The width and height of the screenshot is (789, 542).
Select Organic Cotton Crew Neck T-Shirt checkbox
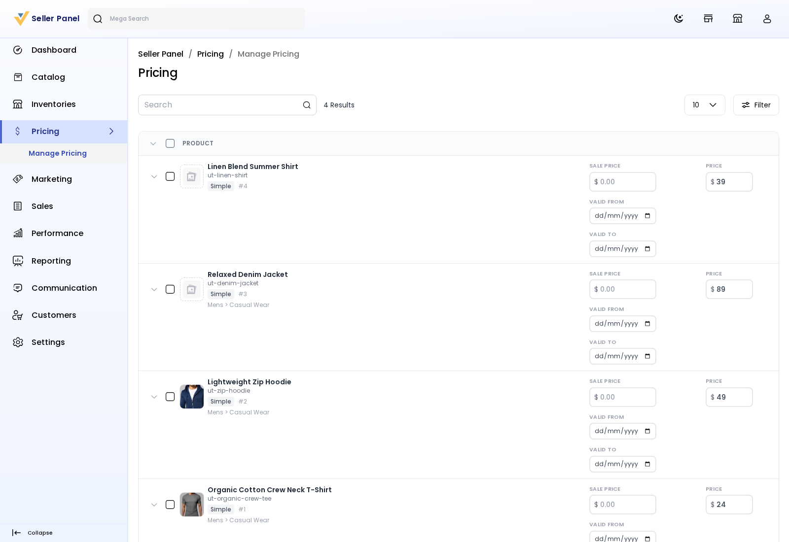pyautogui.click(x=170, y=505)
